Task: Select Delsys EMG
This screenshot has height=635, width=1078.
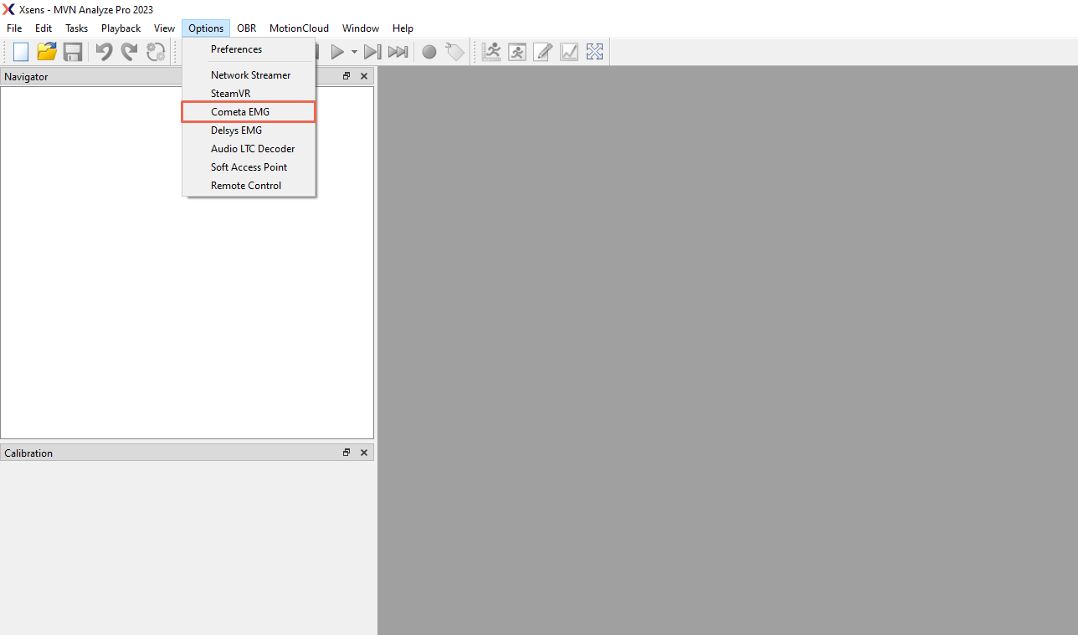Action: click(x=249, y=131)
